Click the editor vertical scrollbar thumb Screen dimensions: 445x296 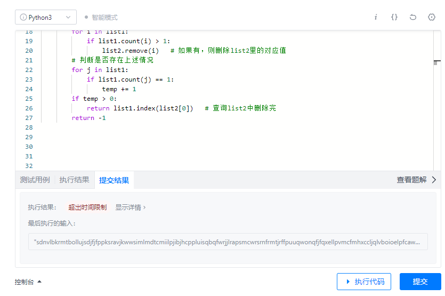pos(436,62)
